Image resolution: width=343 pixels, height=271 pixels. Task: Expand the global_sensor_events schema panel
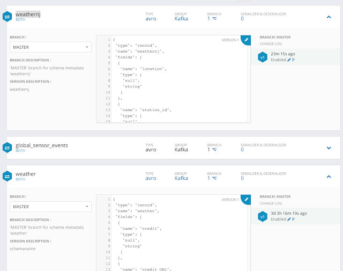click(x=329, y=148)
